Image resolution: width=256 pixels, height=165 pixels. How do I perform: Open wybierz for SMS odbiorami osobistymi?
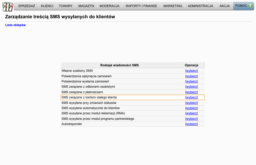(x=192, y=87)
